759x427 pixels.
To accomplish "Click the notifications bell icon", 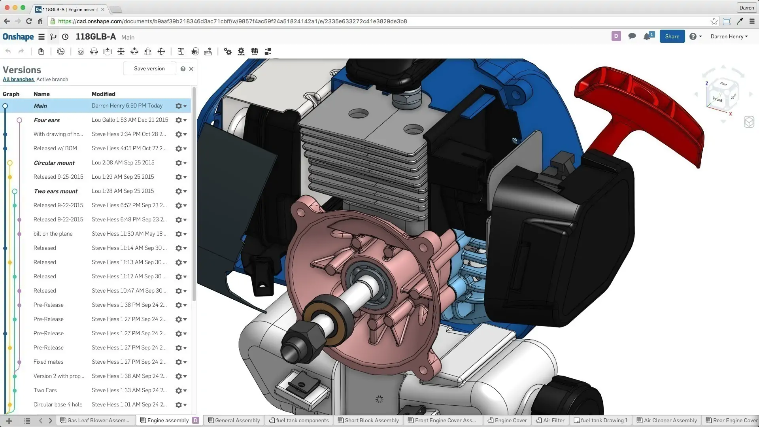I will [x=647, y=36].
